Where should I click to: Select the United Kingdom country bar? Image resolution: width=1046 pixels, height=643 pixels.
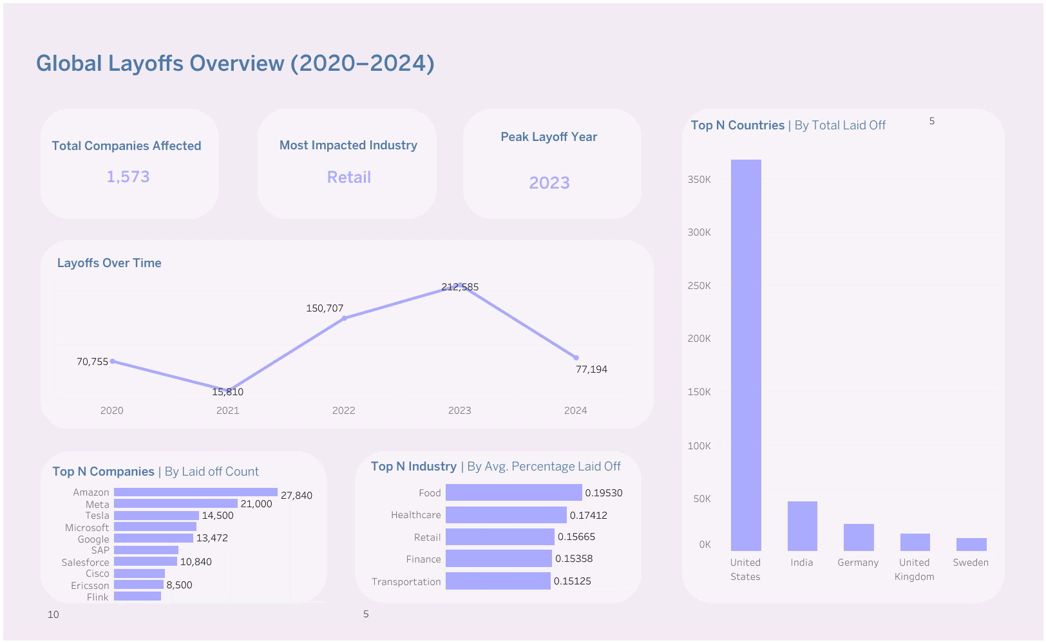point(915,542)
